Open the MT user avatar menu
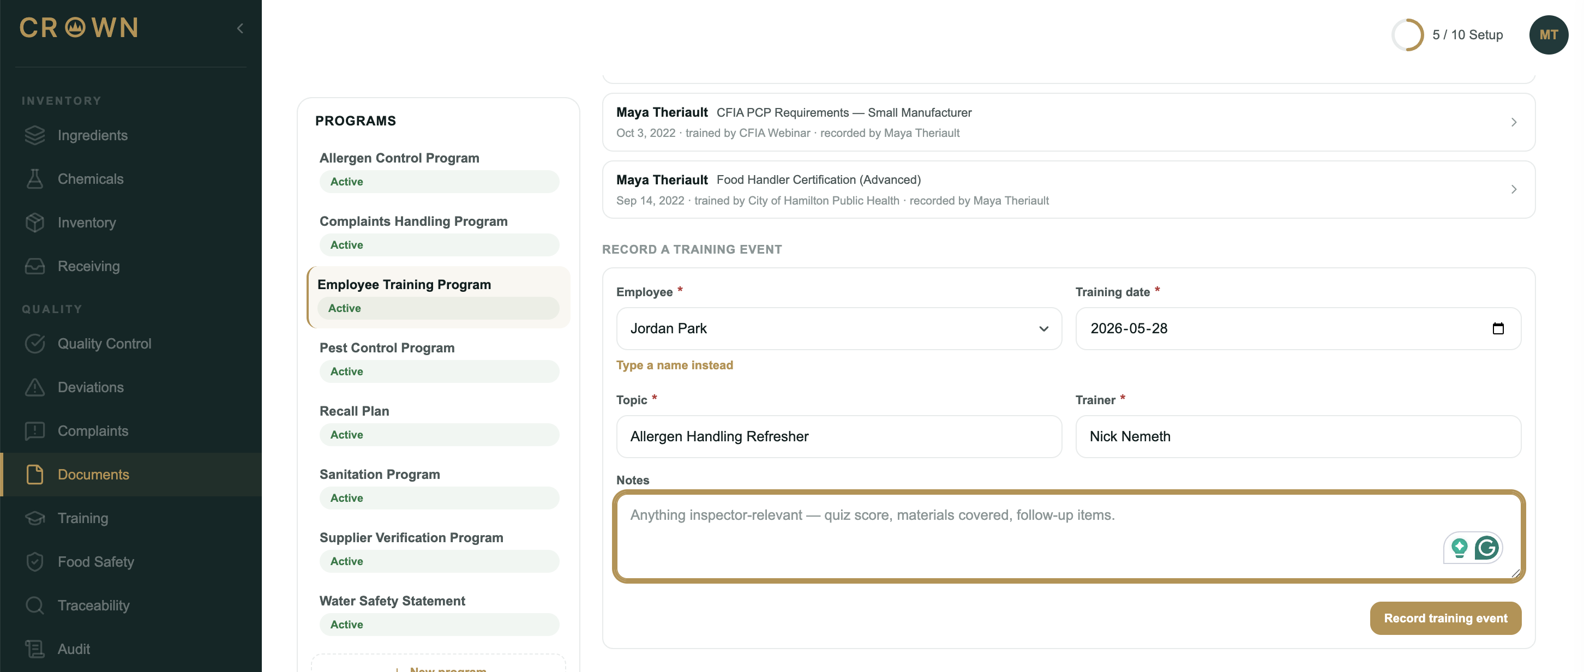The height and width of the screenshot is (672, 1584). [1549, 35]
